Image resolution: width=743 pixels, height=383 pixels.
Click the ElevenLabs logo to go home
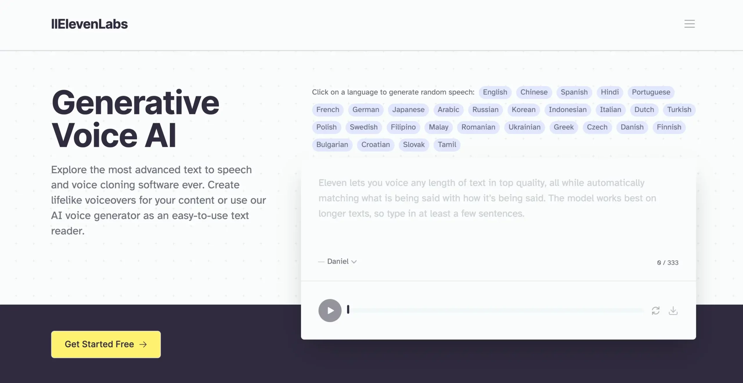pos(89,24)
